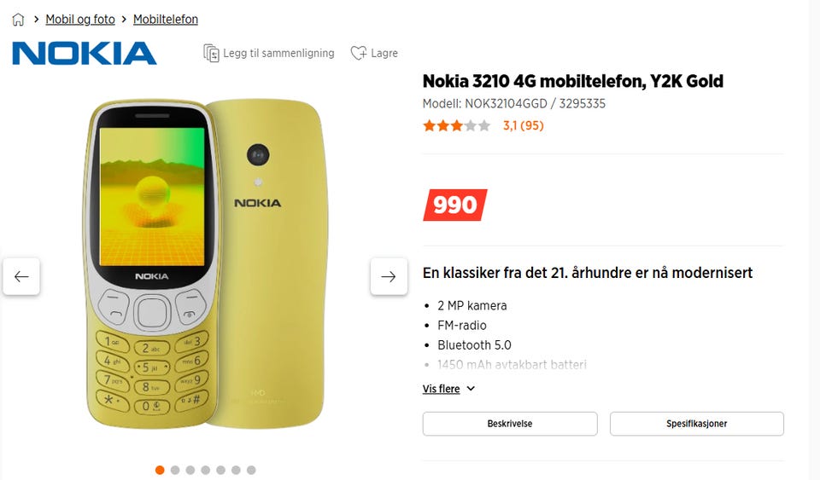
Task: Show previous product image arrow
Action: pyautogui.click(x=21, y=276)
